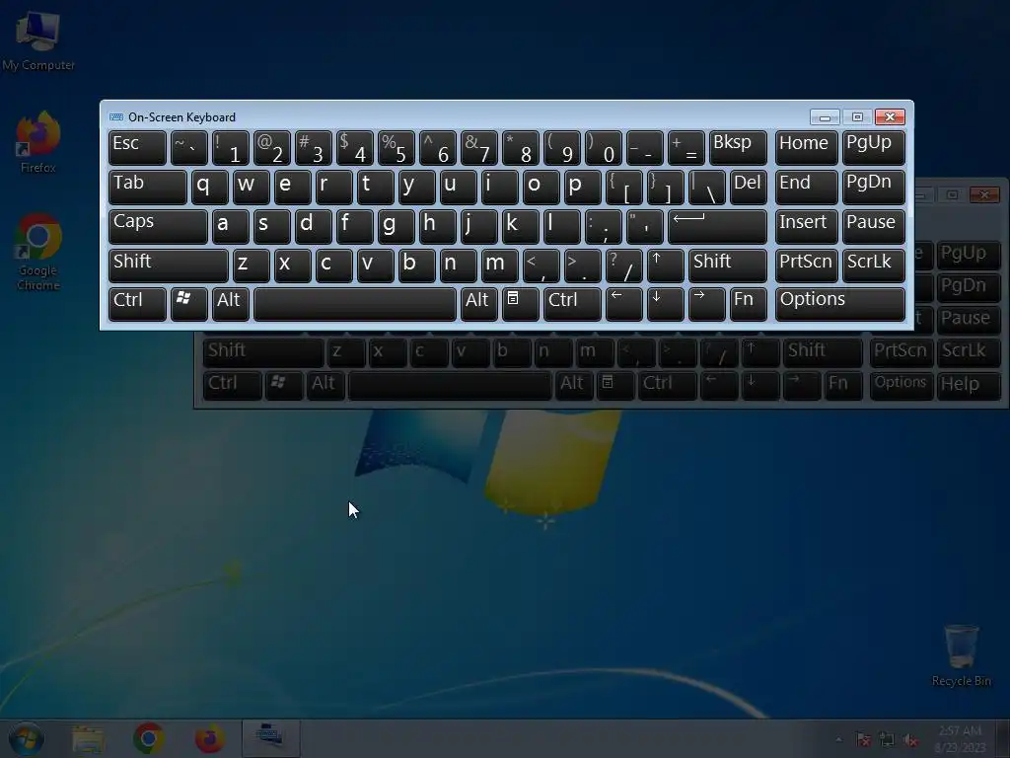Toggle the left Shift key
This screenshot has height=758, width=1010.
click(x=168, y=265)
